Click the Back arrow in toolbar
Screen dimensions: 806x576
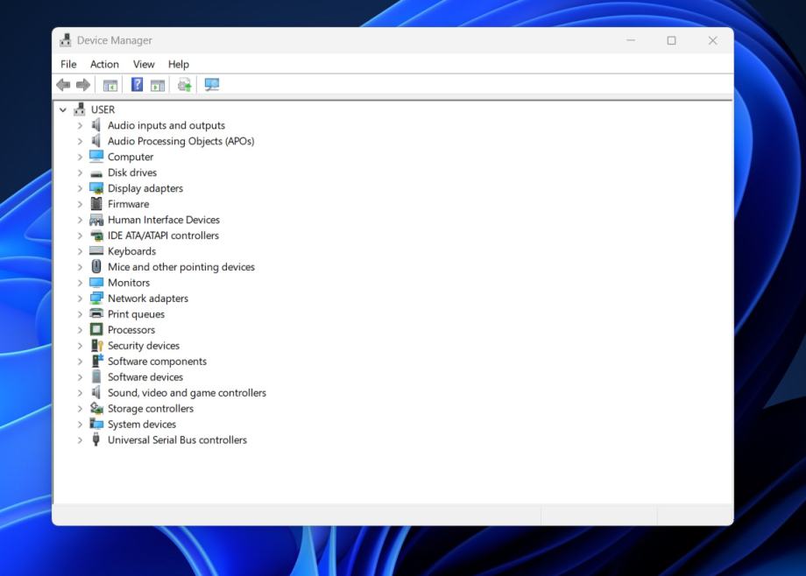point(63,85)
